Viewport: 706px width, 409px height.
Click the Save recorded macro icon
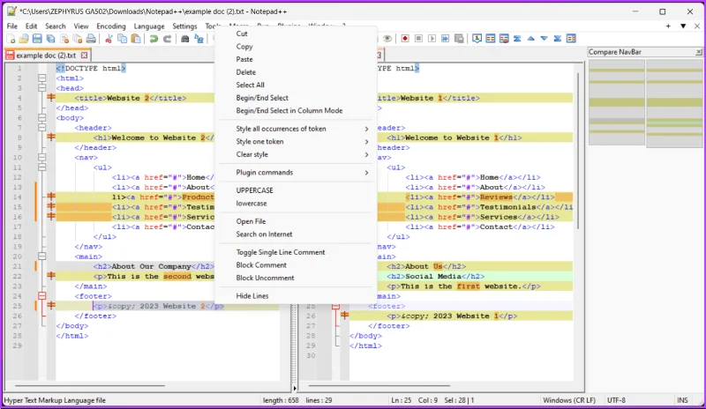click(x=459, y=39)
